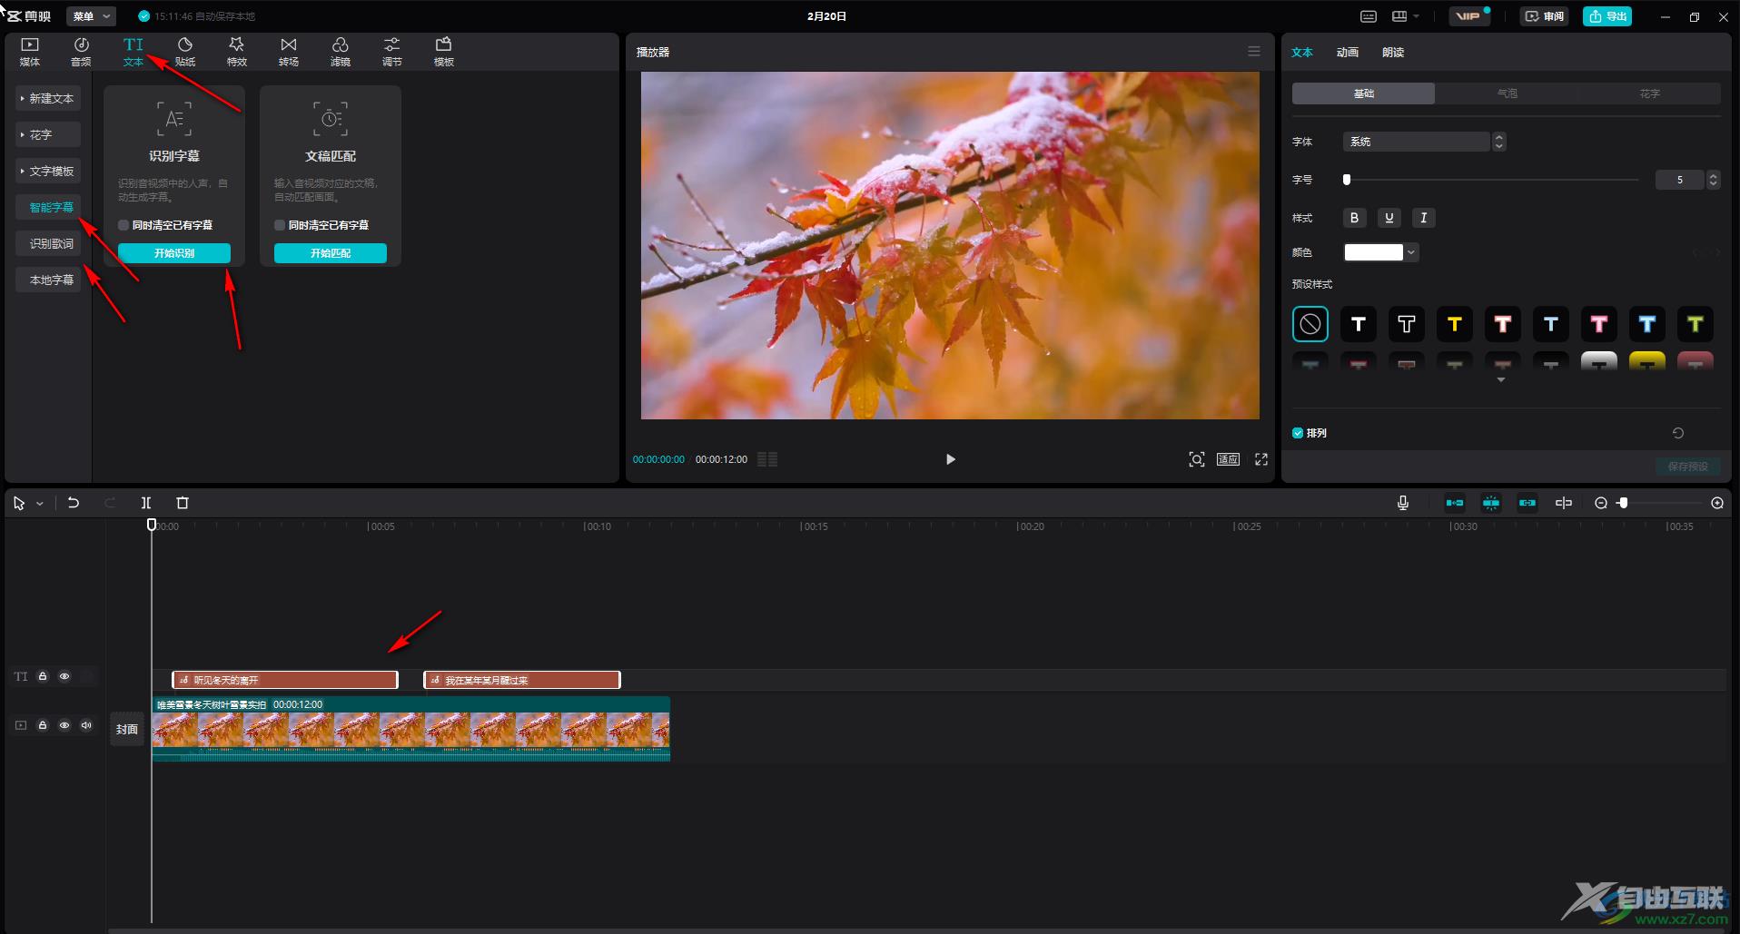This screenshot has width=1740, height=934.
Task: Toggle auto snapping in timeline toolbar
Action: pos(1491,503)
